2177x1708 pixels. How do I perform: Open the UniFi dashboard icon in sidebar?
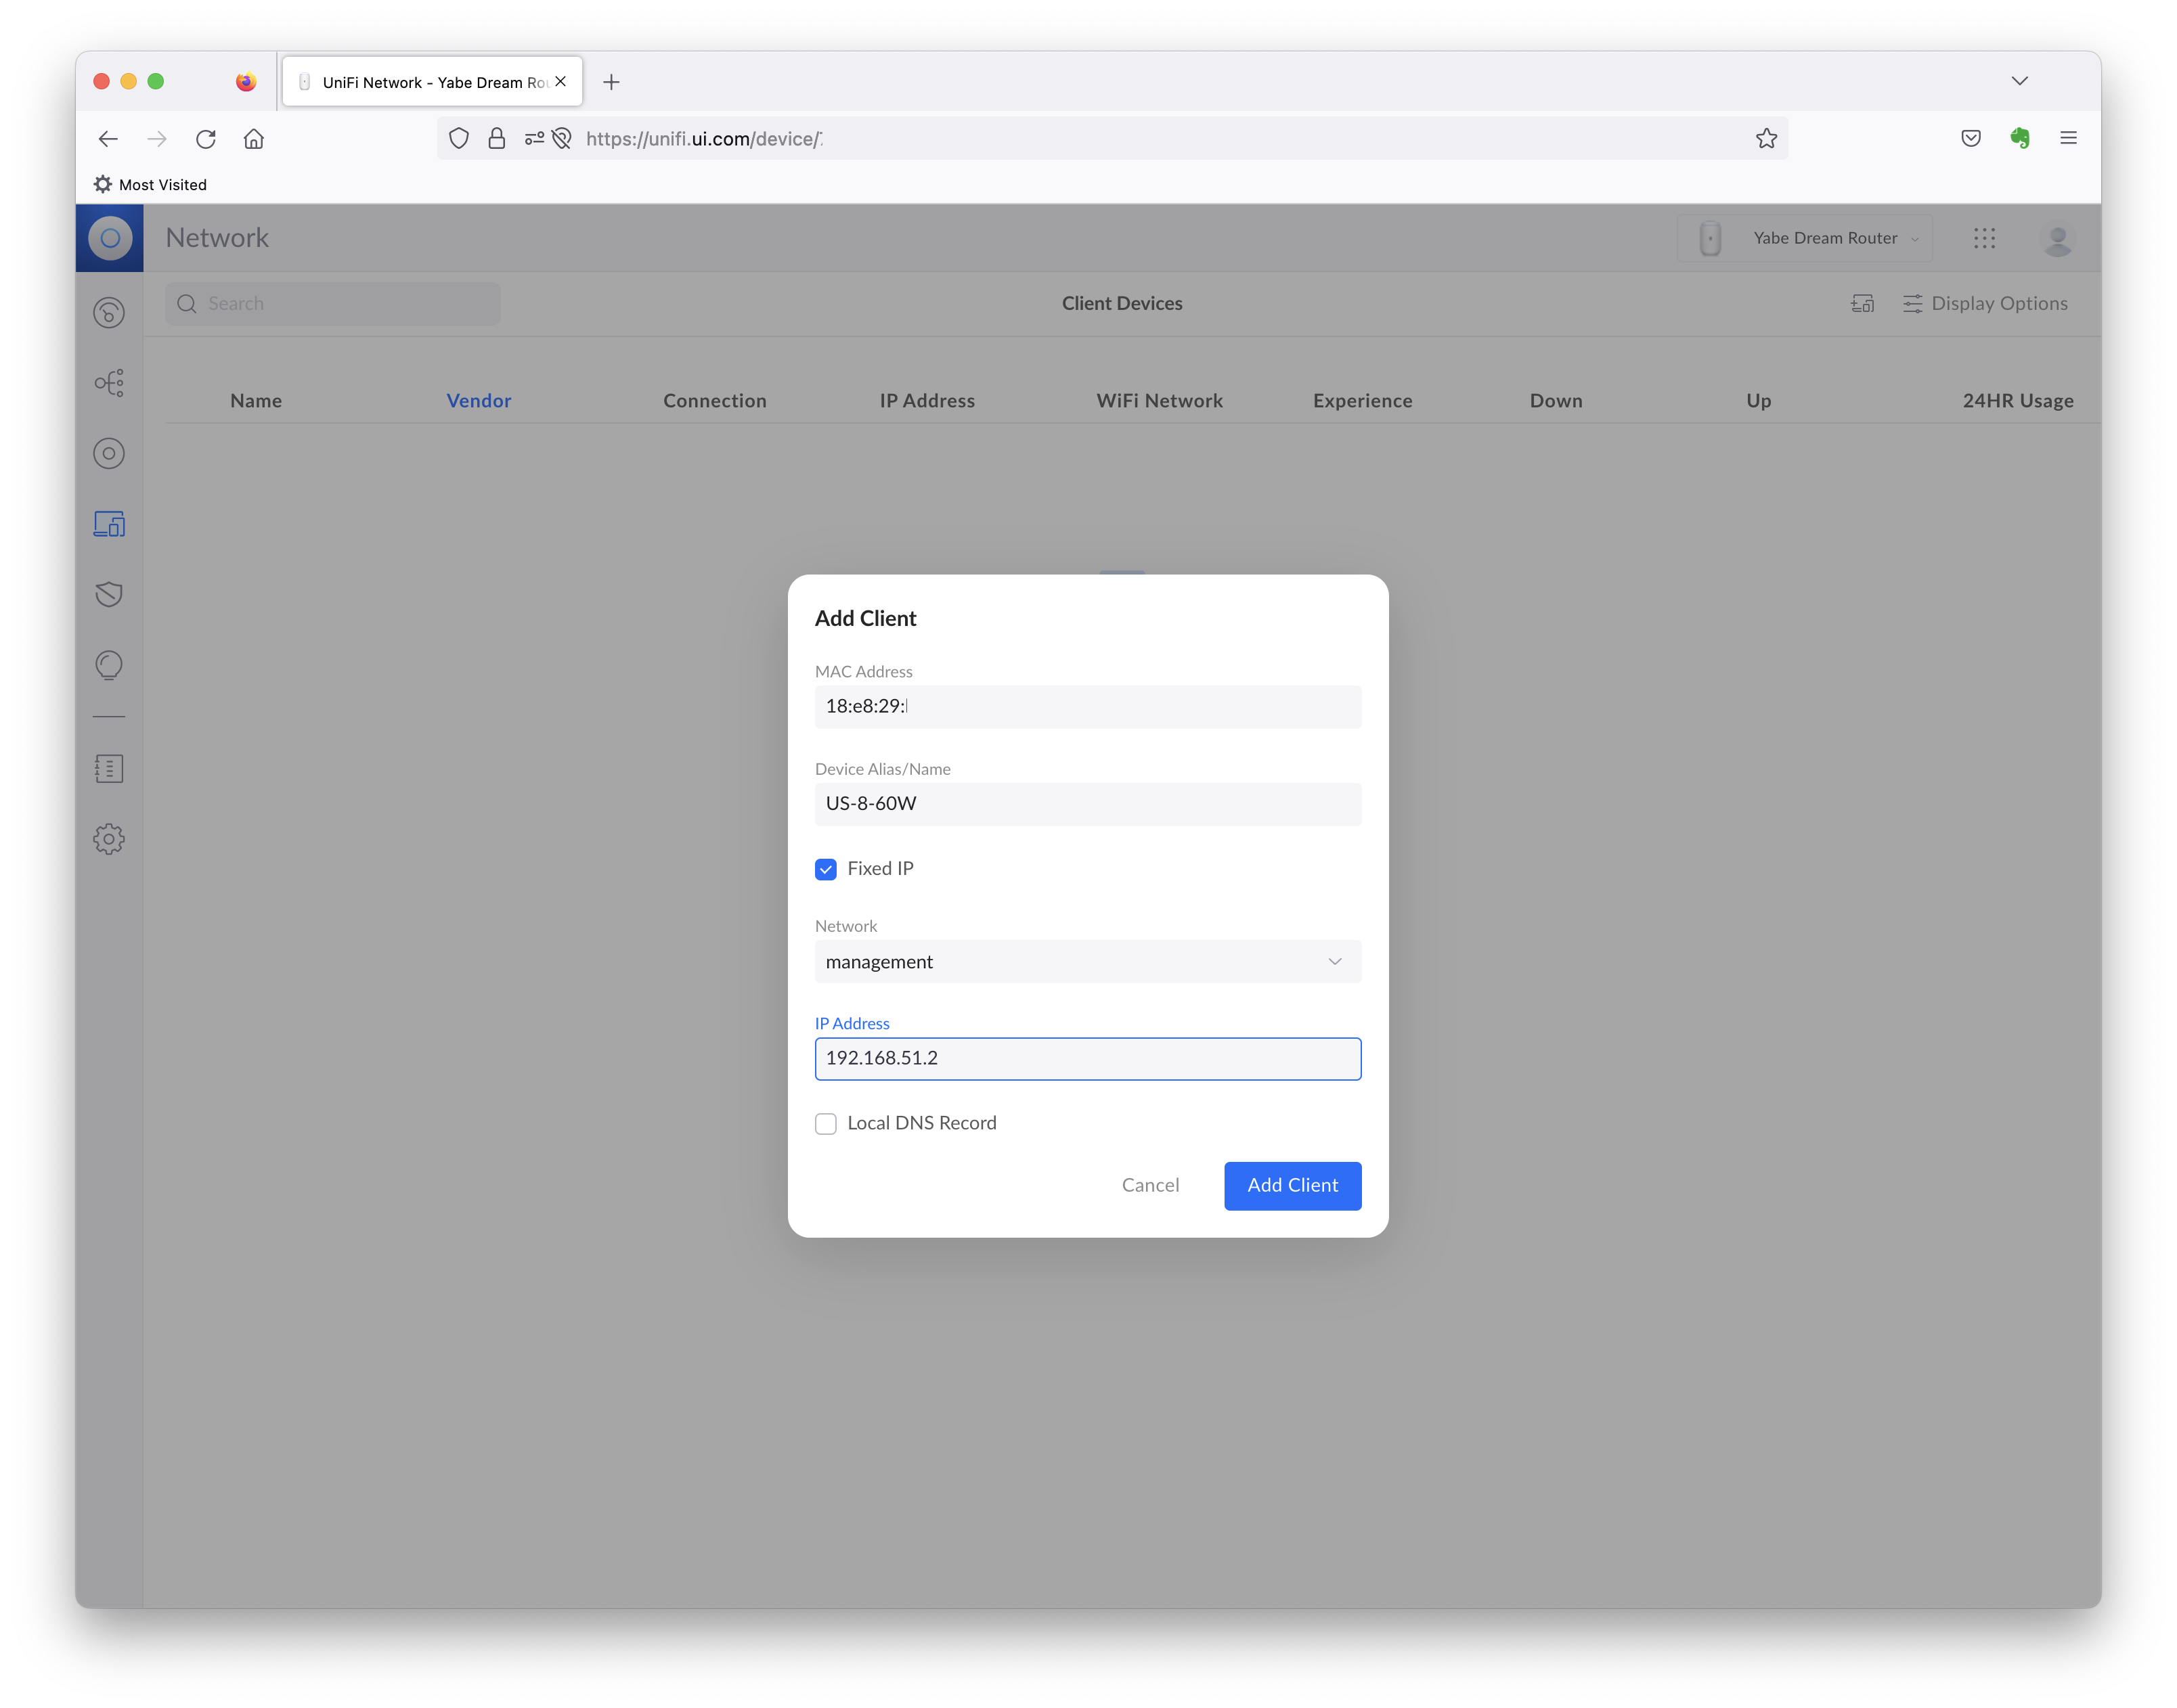point(109,313)
